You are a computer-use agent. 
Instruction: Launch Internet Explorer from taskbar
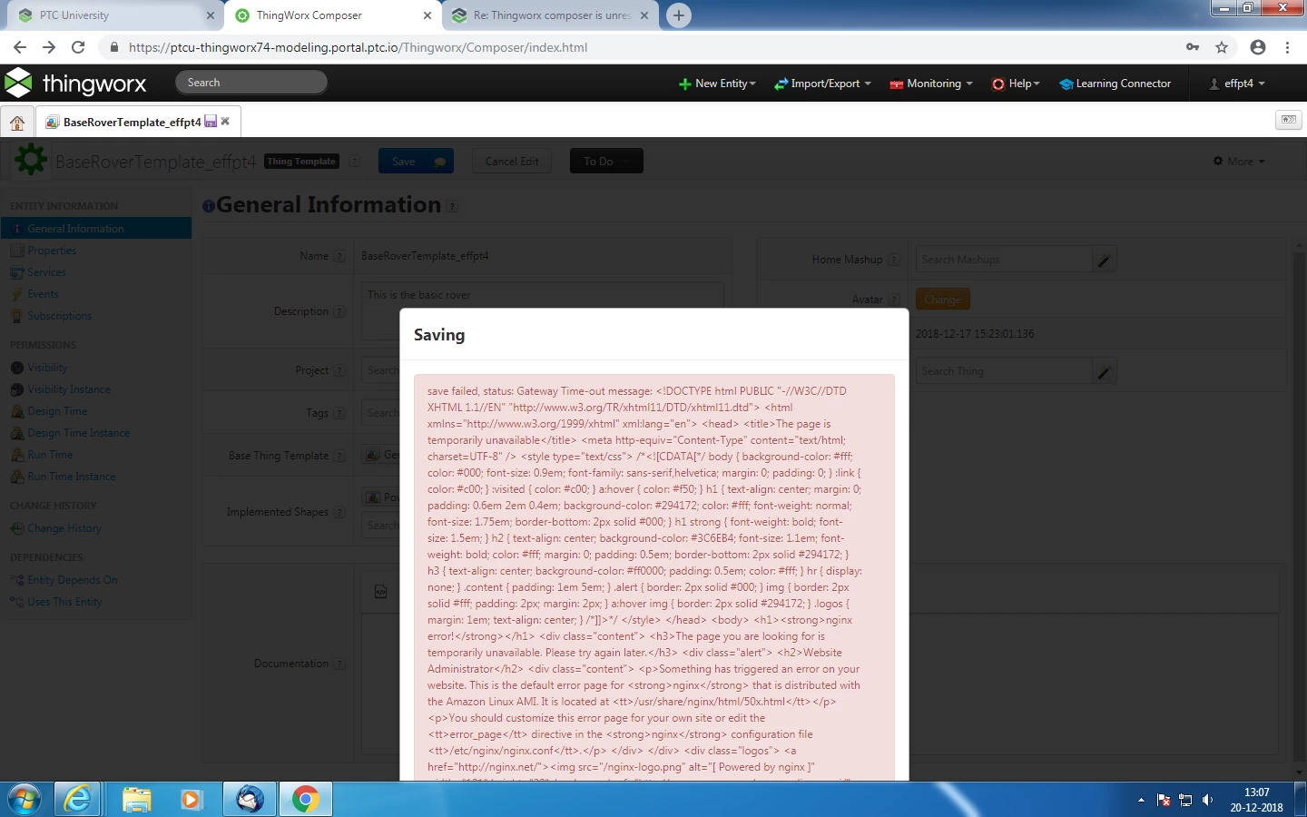pyautogui.click(x=78, y=800)
